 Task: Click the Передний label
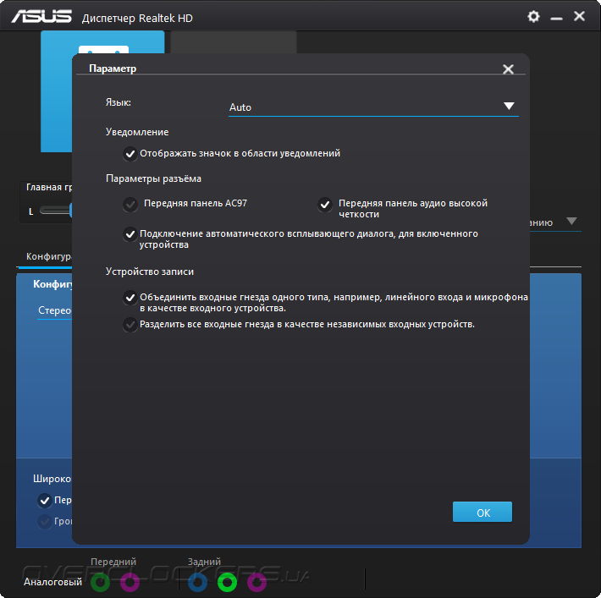coord(113,562)
